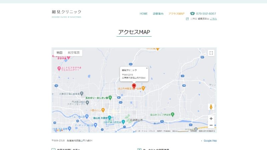The height and width of the screenshot is (150, 267).
Task: Select the アクセスMAP navigation item
Action: click(x=177, y=14)
